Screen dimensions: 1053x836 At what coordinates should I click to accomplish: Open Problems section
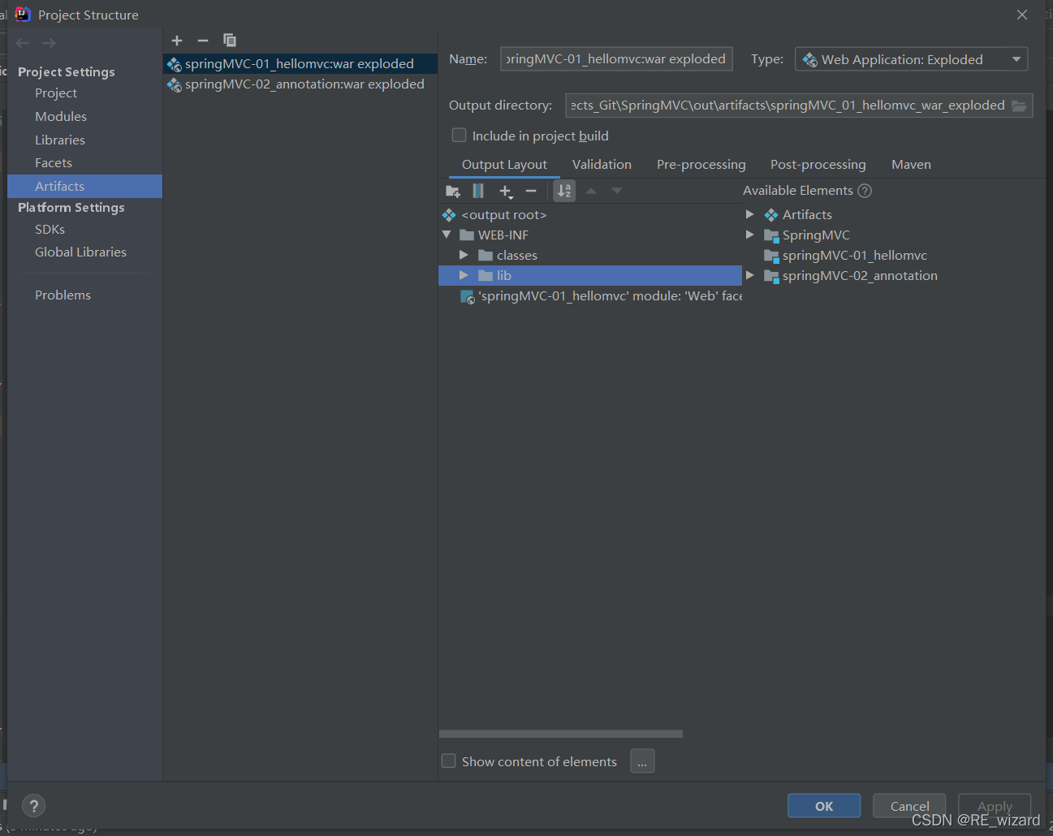coord(63,295)
